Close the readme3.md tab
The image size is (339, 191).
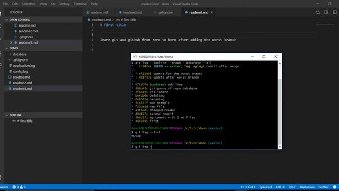coord(212,12)
